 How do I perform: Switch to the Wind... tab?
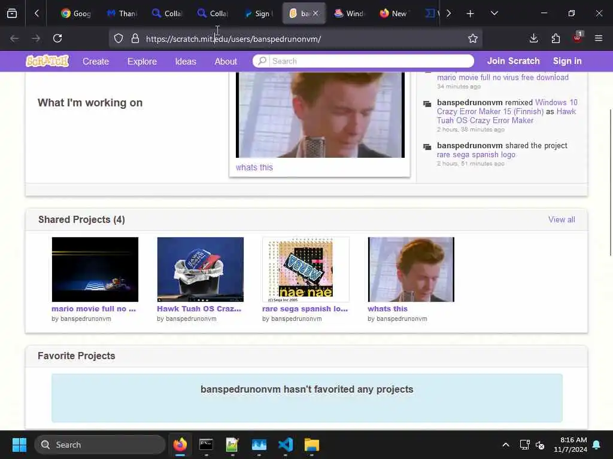click(349, 14)
